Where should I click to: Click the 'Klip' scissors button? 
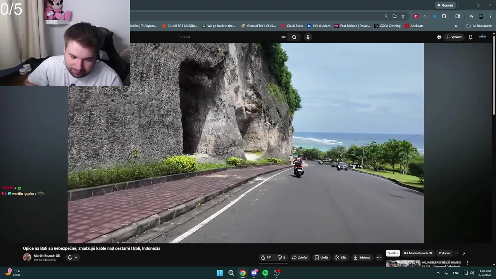tap(341, 258)
